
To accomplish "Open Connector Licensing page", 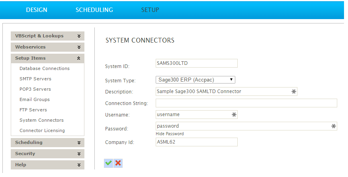I will coord(42,130).
